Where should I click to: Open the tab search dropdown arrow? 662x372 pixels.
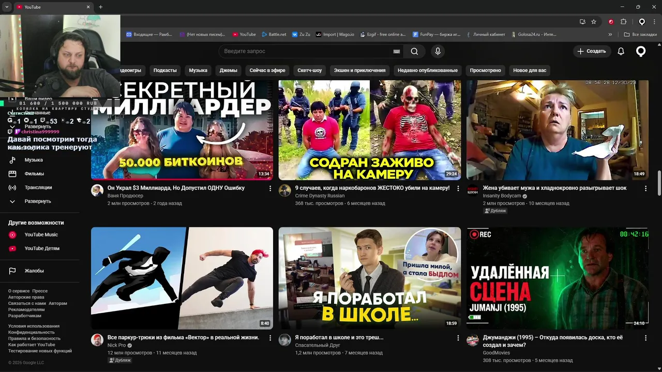point(7,7)
